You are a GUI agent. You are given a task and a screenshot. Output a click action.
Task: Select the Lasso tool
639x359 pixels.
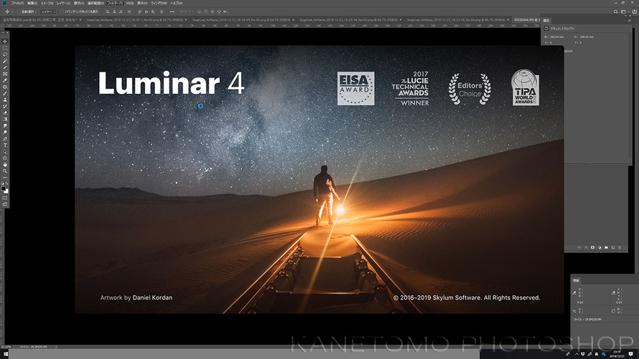click(x=5, y=54)
